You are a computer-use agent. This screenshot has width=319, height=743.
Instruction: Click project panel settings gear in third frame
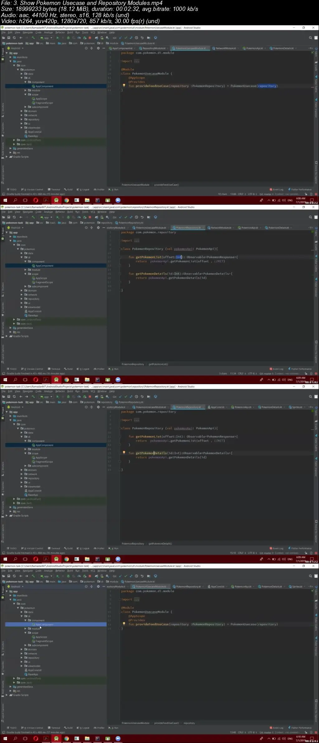[98, 407]
